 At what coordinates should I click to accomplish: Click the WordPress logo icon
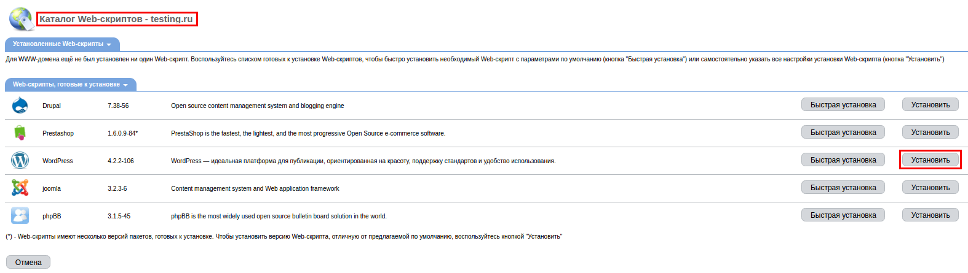(x=20, y=160)
